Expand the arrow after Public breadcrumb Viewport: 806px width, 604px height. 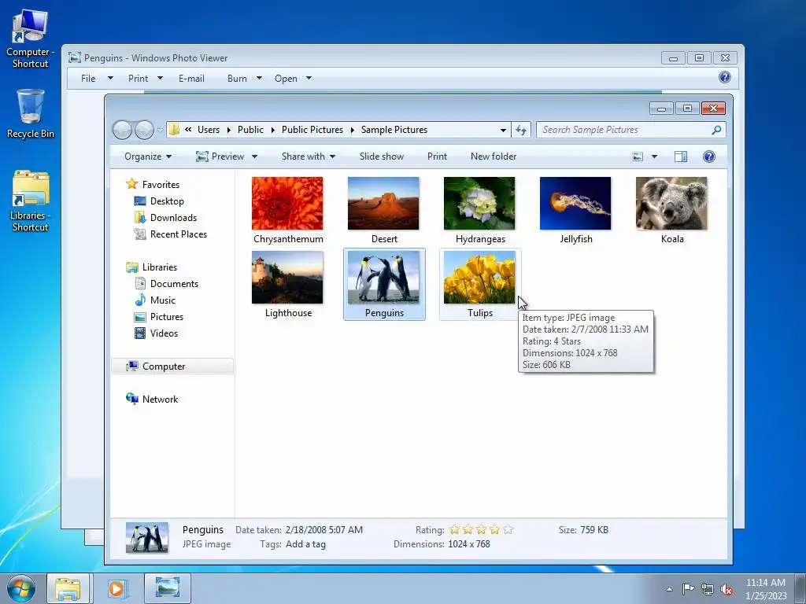(x=272, y=130)
